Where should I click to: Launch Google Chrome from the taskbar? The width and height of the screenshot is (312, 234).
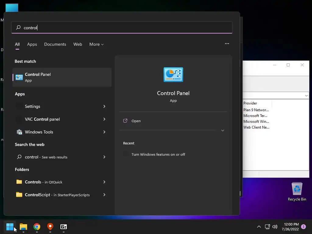[x=37, y=227]
